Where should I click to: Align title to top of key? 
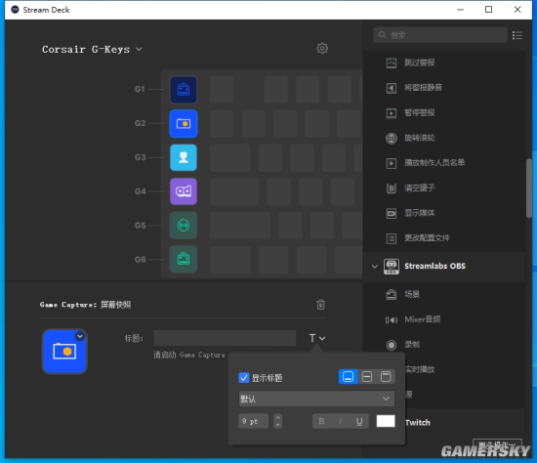coord(386,377)
